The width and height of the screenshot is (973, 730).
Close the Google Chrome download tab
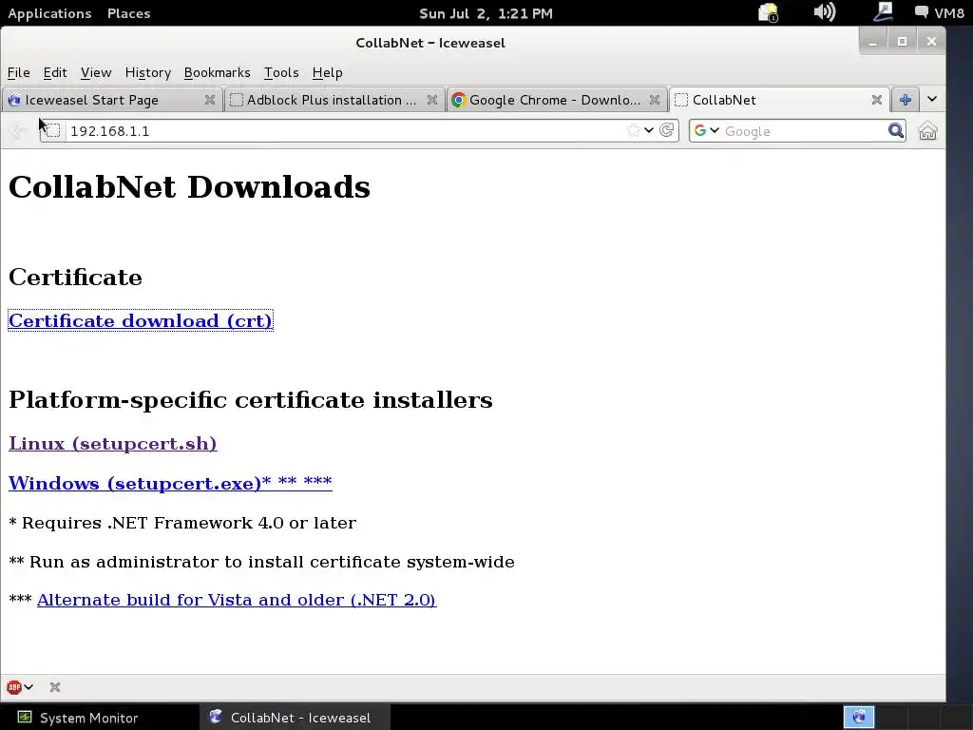(x=654, y=100)
